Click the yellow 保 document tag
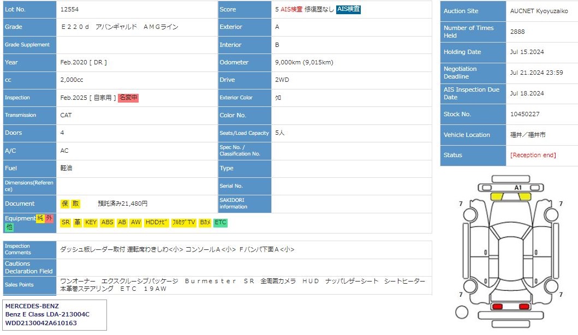The width and height of the screenshot is (578, 335). point(65,204)
